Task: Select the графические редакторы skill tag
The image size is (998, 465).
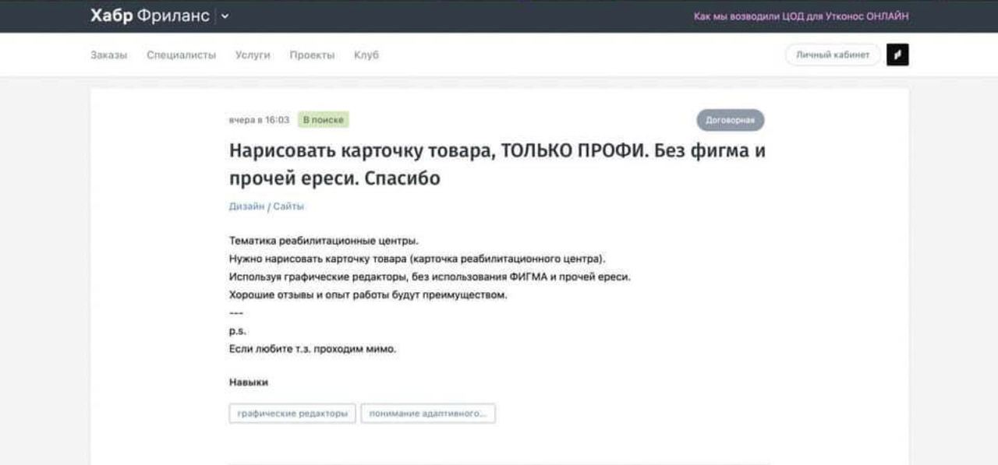Action: pos(292,414)
